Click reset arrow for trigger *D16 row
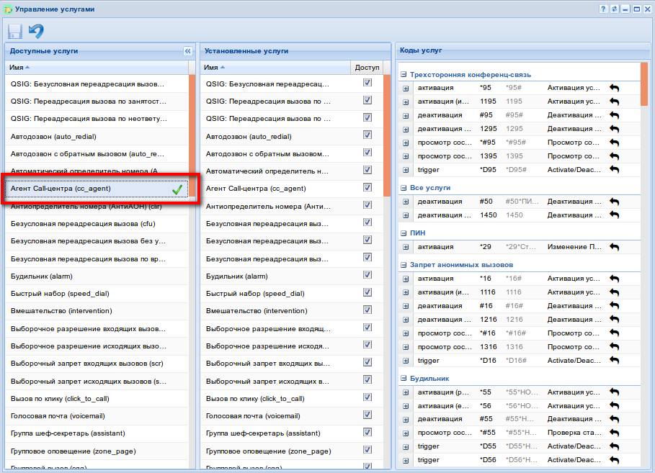The height and width of the screenshot is (473, 655). coord(614,361)
